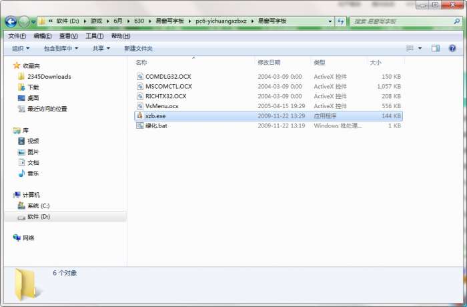Toggle the preview pane icon
Viewport: 467px width, 307px height.
pyautogui.click(x=436, y=48)
